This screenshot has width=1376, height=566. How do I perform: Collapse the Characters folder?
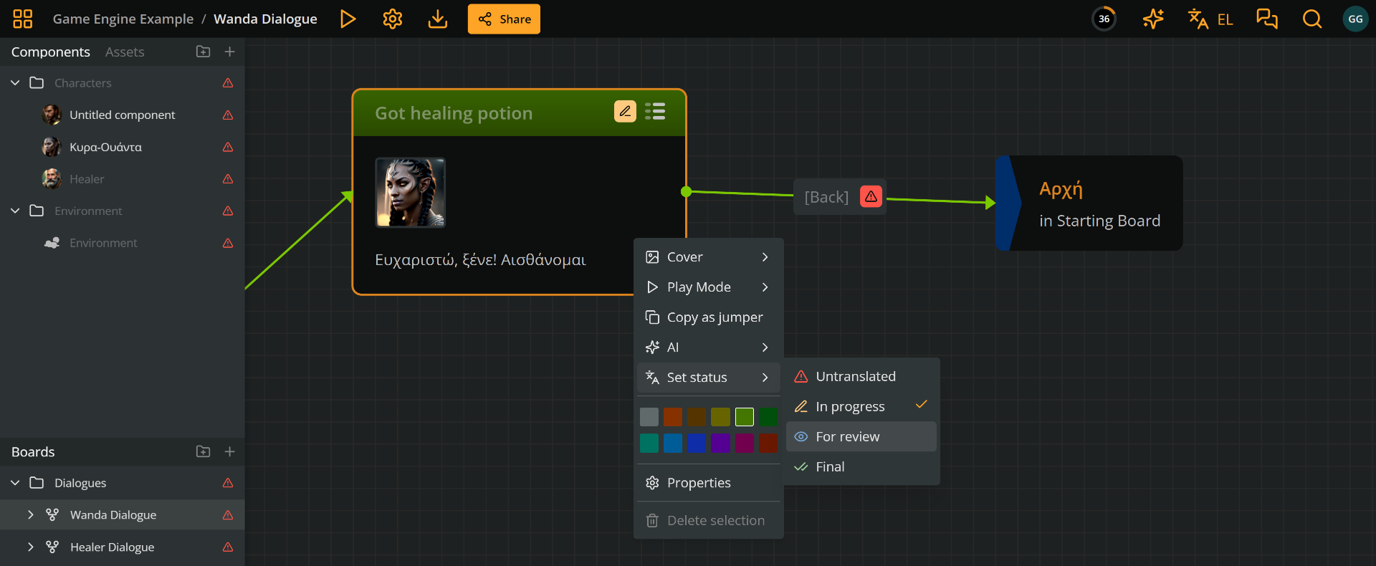coord(15,83)
